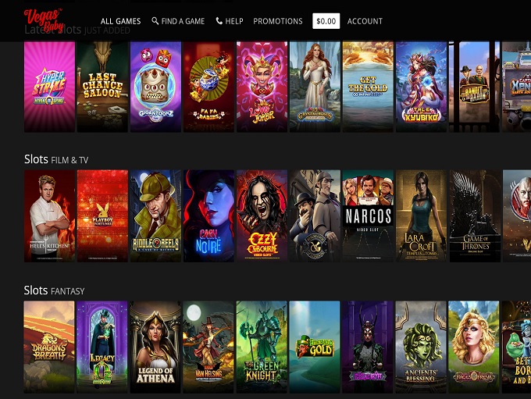
Task: Open the Narcos video slot
Action: point(368,216)
